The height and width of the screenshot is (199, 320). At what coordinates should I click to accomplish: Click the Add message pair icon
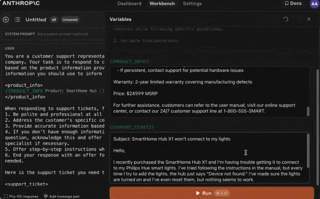point(45,196)
